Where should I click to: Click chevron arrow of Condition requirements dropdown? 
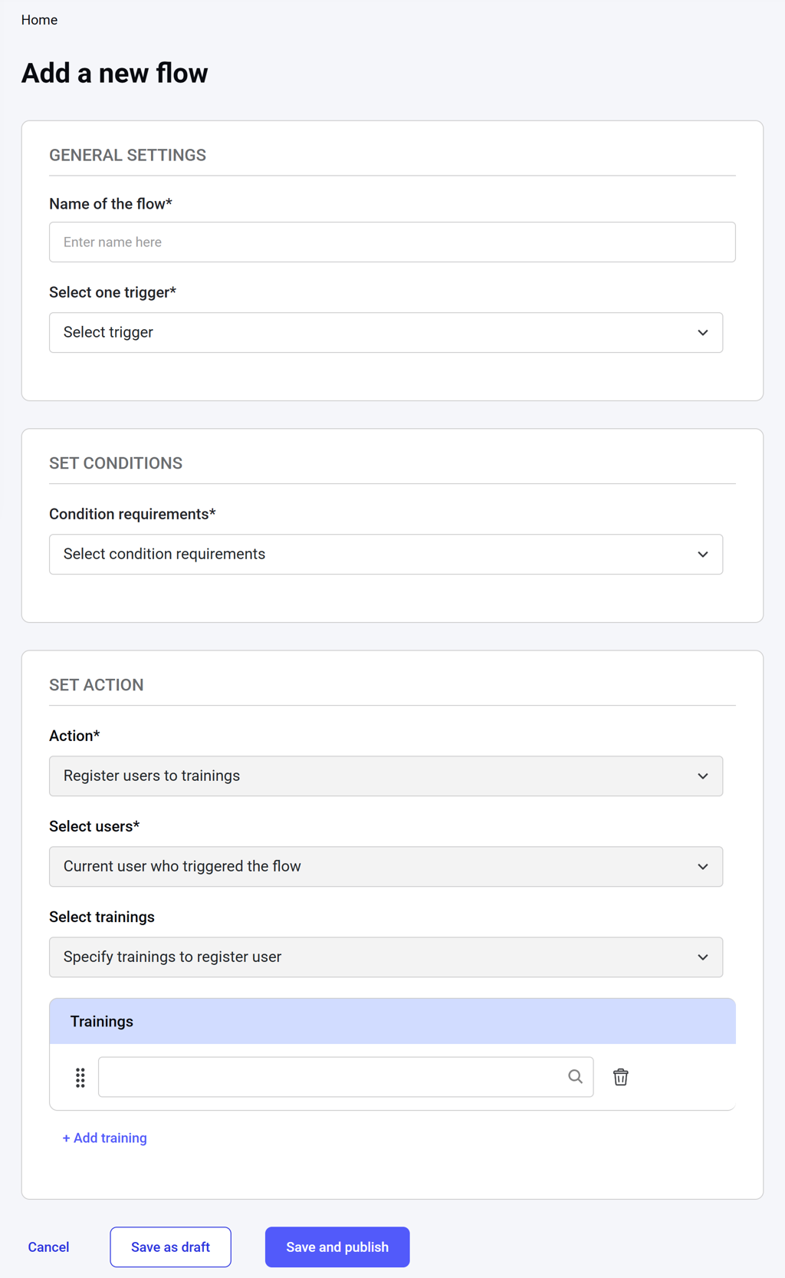tap(702, 555)
